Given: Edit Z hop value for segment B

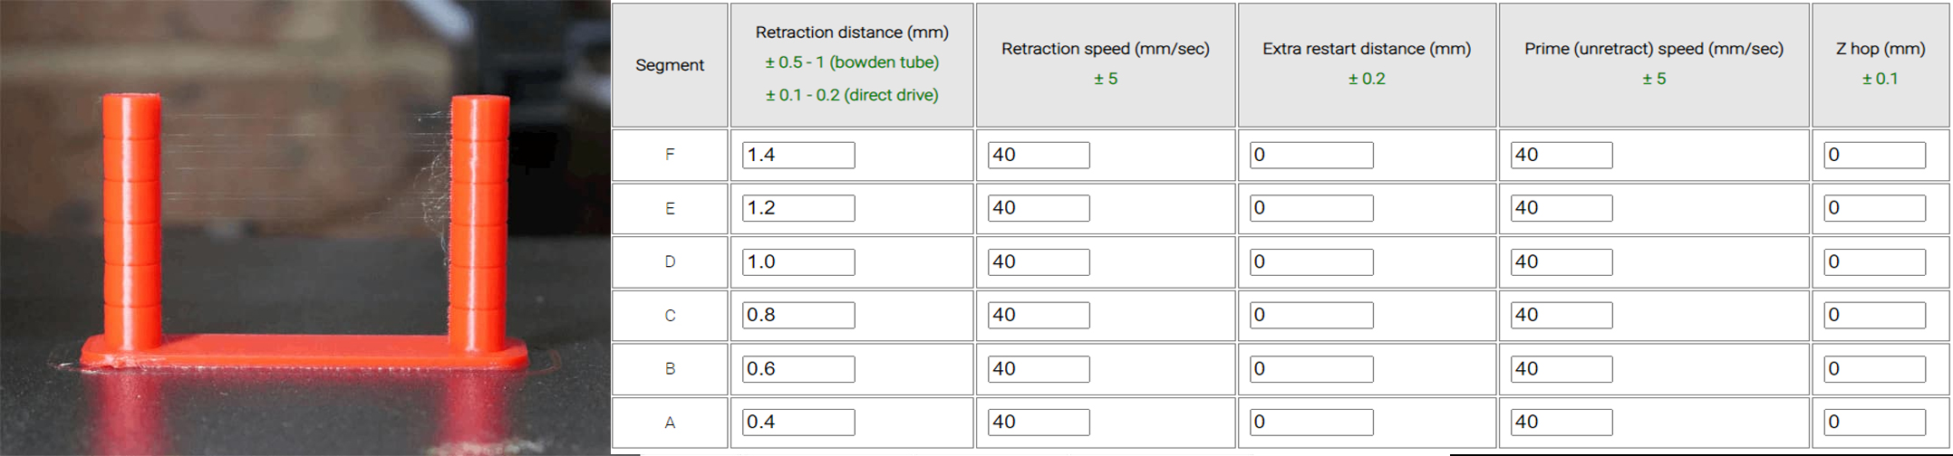Looking at the screenshot, I should pos(1874,368).
